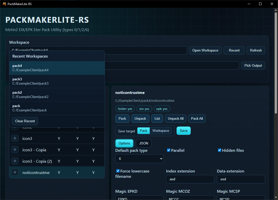Click the Open Workspace button
This screenshot has width=278, height=200.
[205, 51]
